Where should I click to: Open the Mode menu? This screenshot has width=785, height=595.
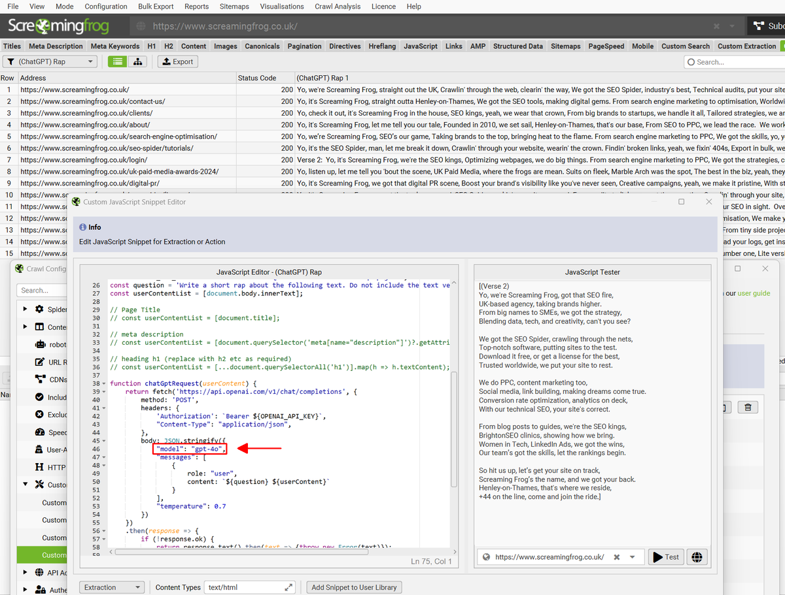(65, 7)
